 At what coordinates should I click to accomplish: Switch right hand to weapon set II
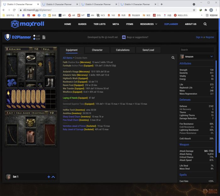tap(52, 54)
